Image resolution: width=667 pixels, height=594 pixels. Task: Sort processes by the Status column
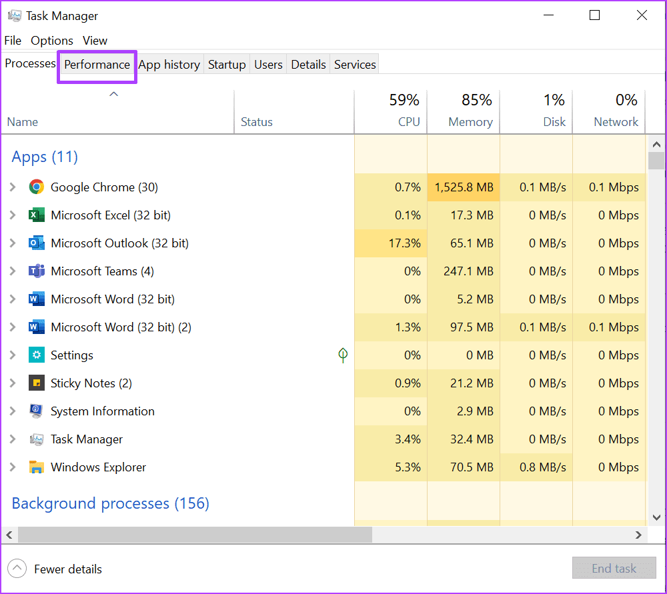[x=294, y=111]
